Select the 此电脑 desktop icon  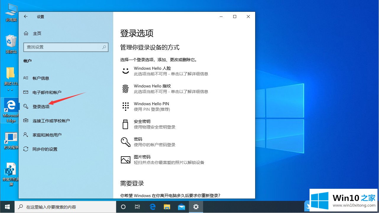point(11,13)
